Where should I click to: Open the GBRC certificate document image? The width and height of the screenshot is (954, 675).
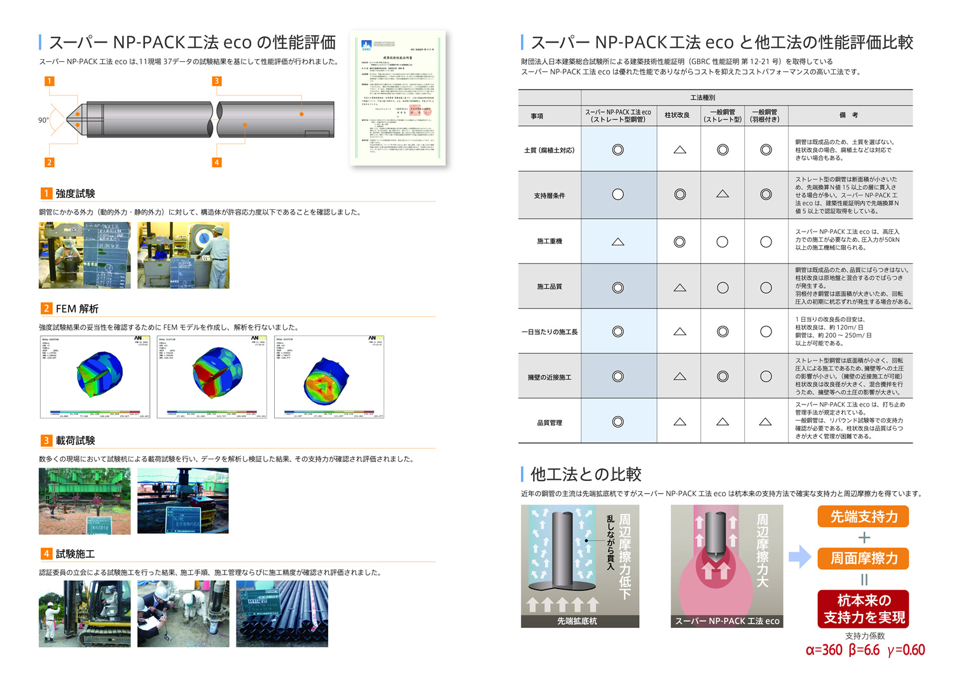(398, 97)
